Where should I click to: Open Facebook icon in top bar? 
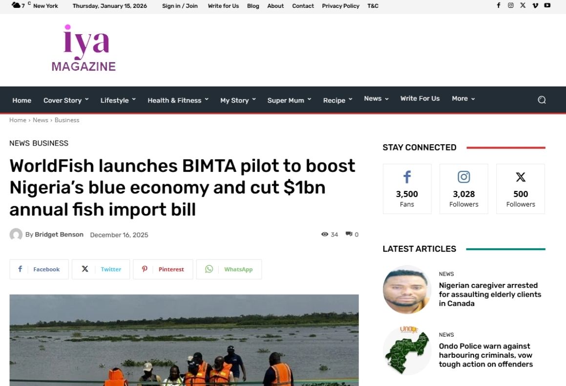(x=499, y=5)
